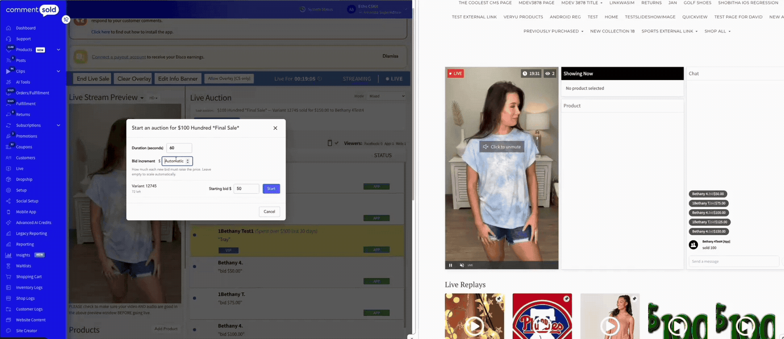Click the Starting bid input field

pyautogui.click(x=246, y=188)
